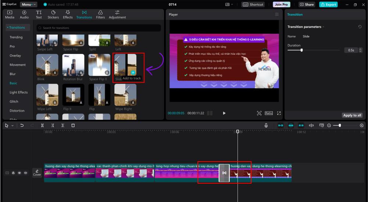Zoom out the timeline with the minus icon
368x202 pixels.
click(329, 126)
